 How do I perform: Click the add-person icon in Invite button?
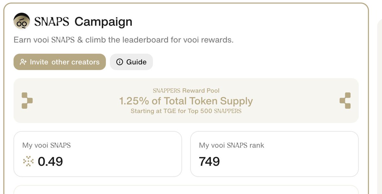tap(23, 62)
